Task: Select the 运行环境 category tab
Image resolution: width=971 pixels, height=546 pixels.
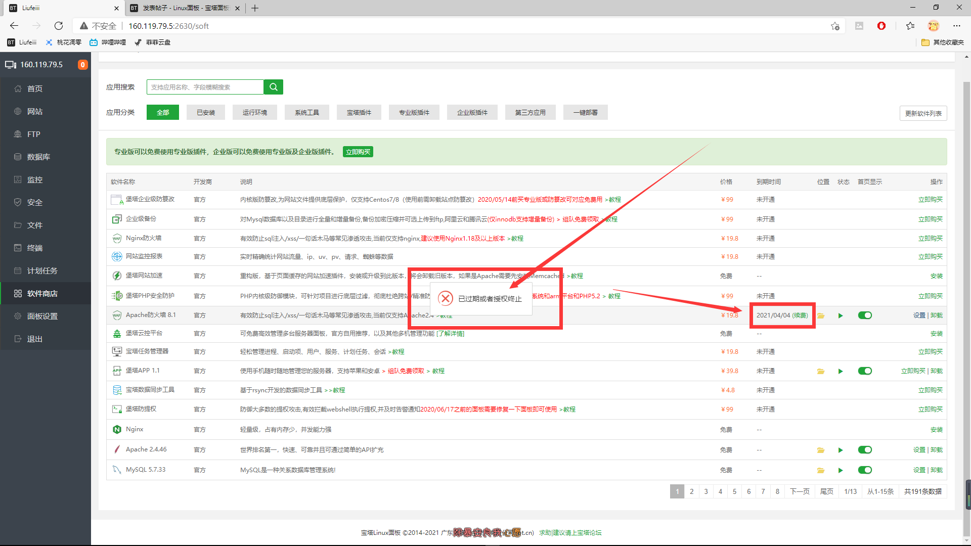Action: coord(255,112)
